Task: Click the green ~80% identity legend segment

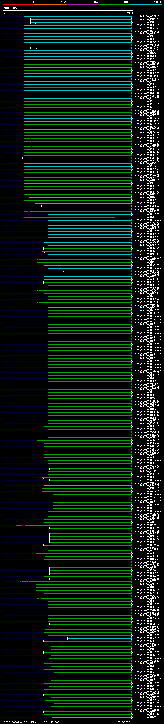Action: [114, 5]
